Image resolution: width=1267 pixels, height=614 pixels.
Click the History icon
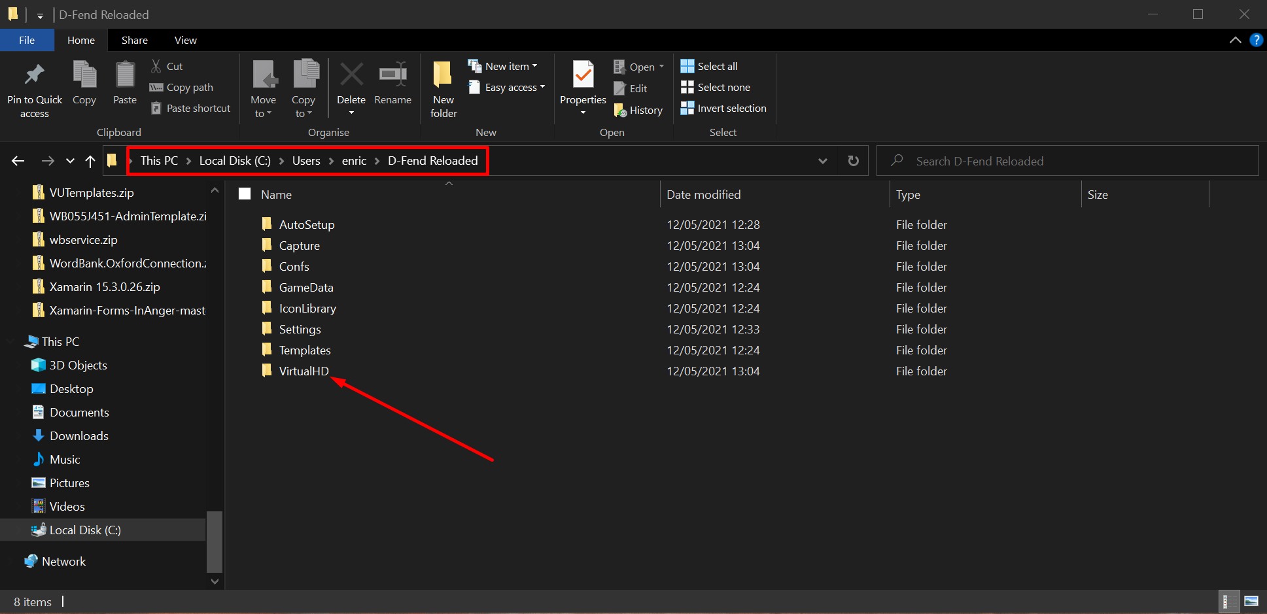[621, 111]
